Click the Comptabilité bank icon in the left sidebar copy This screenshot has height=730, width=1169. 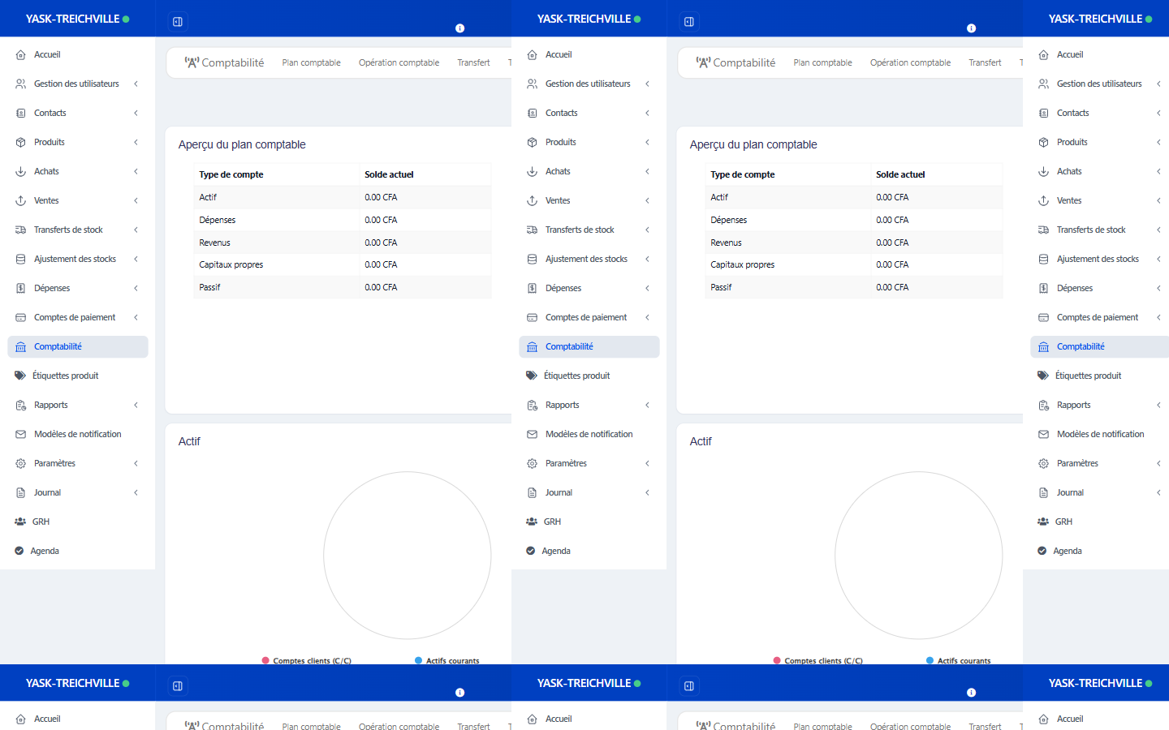[x=21, y=347]
